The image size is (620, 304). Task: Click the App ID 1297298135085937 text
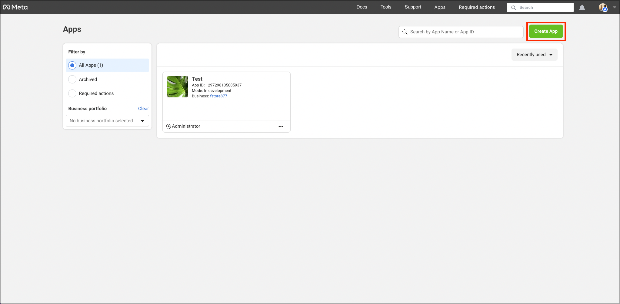pyautogui.click(x=217, y=85)
